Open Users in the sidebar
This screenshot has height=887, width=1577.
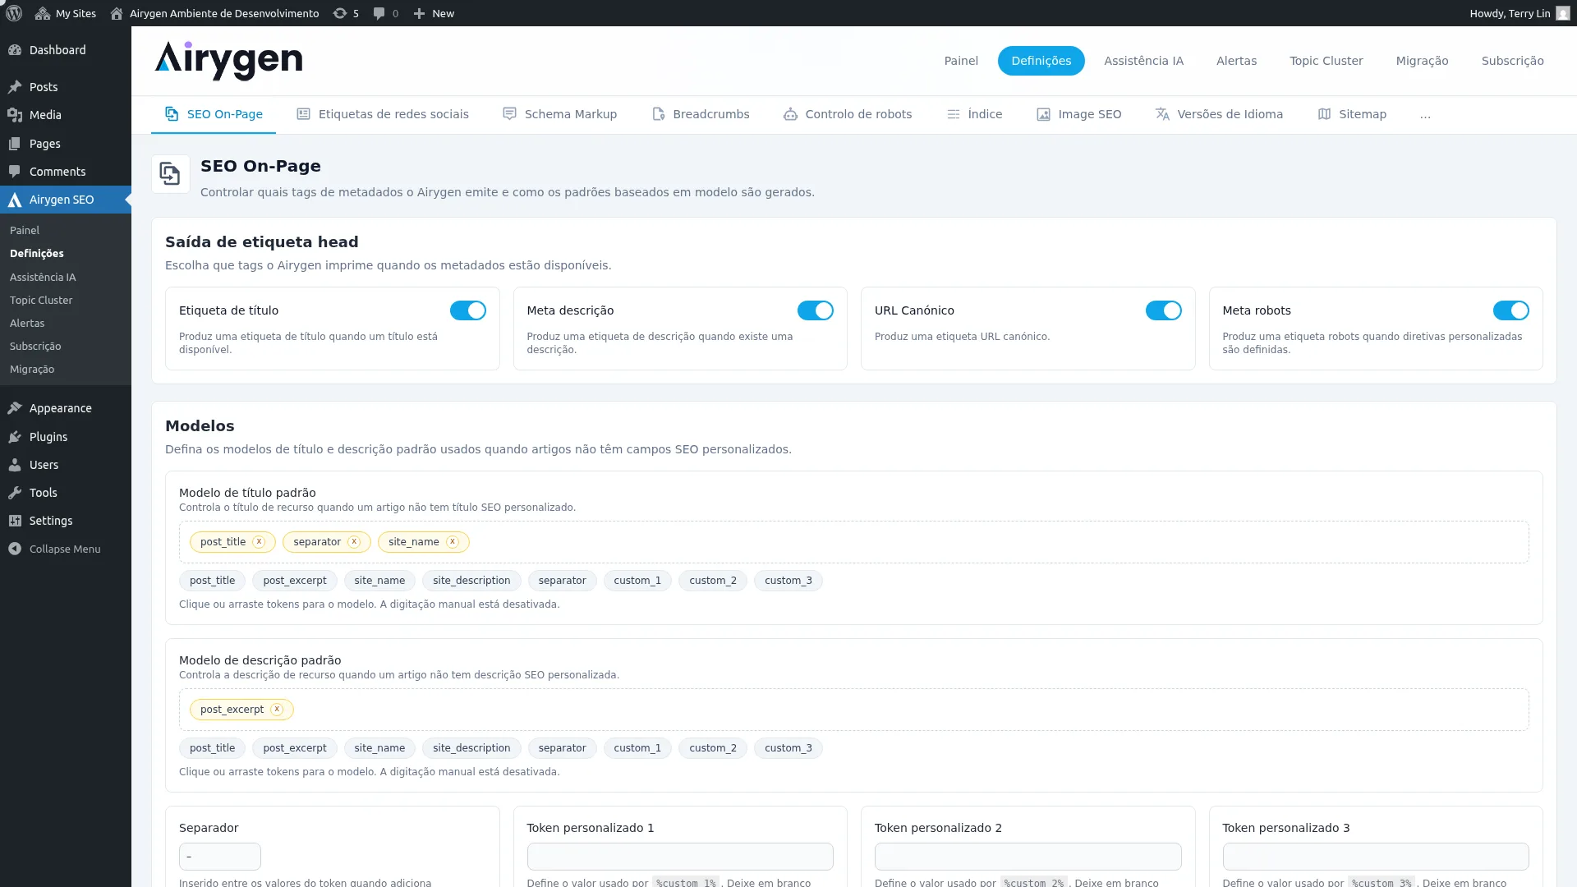coord(66,465)
